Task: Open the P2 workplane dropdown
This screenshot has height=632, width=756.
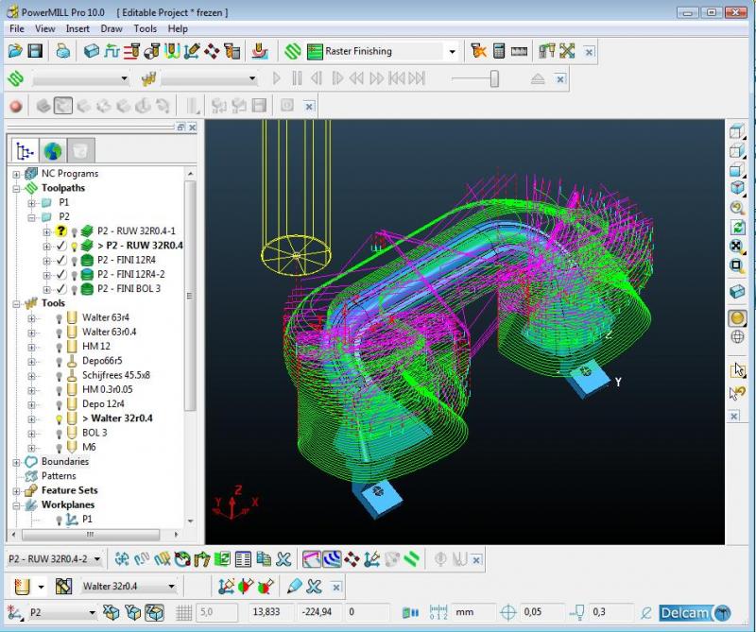Action: (92, 613)
